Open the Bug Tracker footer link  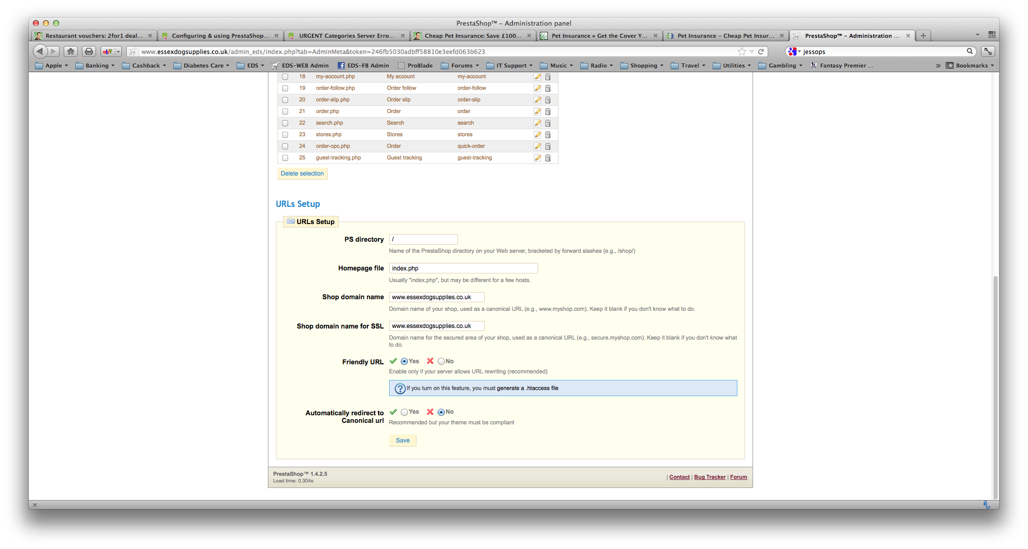click(710, 477)
